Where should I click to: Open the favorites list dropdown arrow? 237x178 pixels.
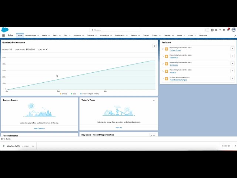208,30
